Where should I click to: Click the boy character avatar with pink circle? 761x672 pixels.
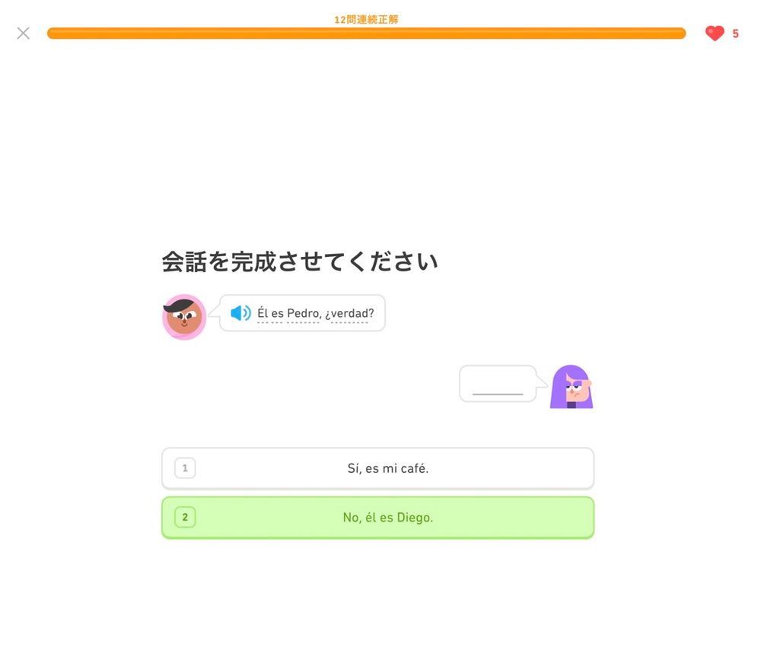point(184,316)
